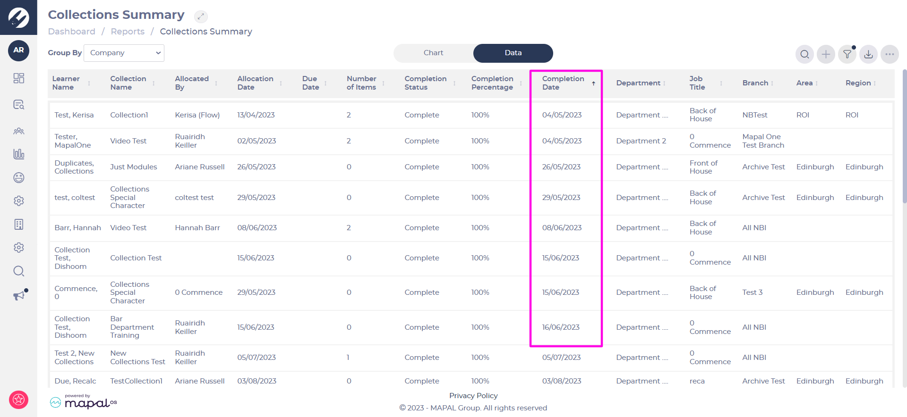Open the reports bar chart icon in sidebar
Viewport: 907px width, 417px height.
point(18,154)
